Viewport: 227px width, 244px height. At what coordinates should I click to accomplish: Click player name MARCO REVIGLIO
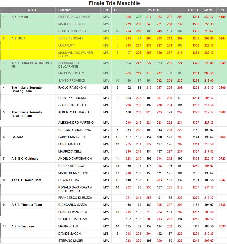coord(71,24)
